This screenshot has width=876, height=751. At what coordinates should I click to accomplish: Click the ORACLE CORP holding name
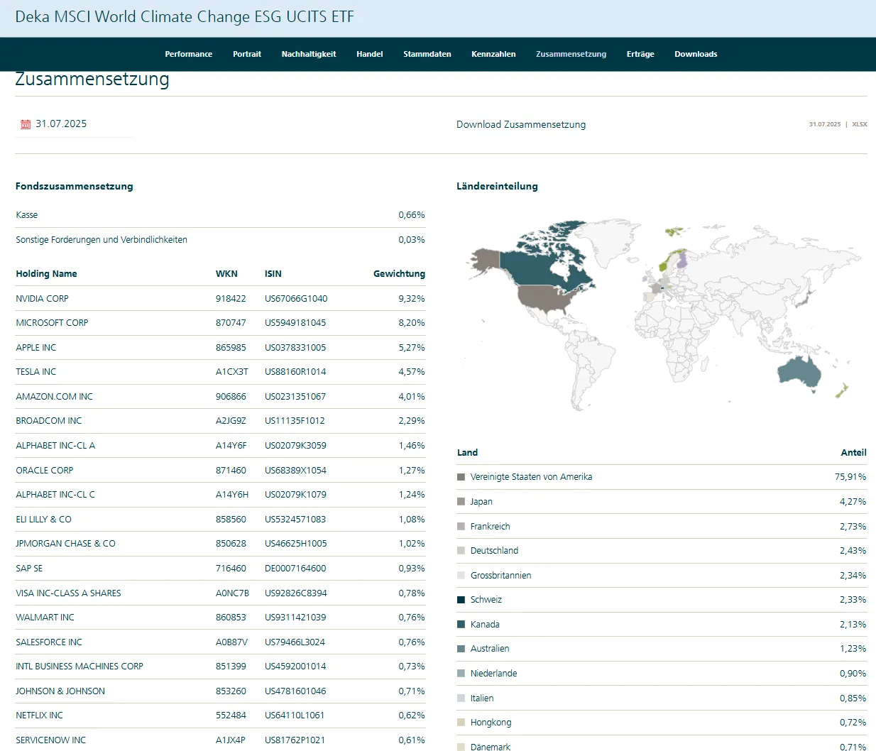tap(45, 471)
